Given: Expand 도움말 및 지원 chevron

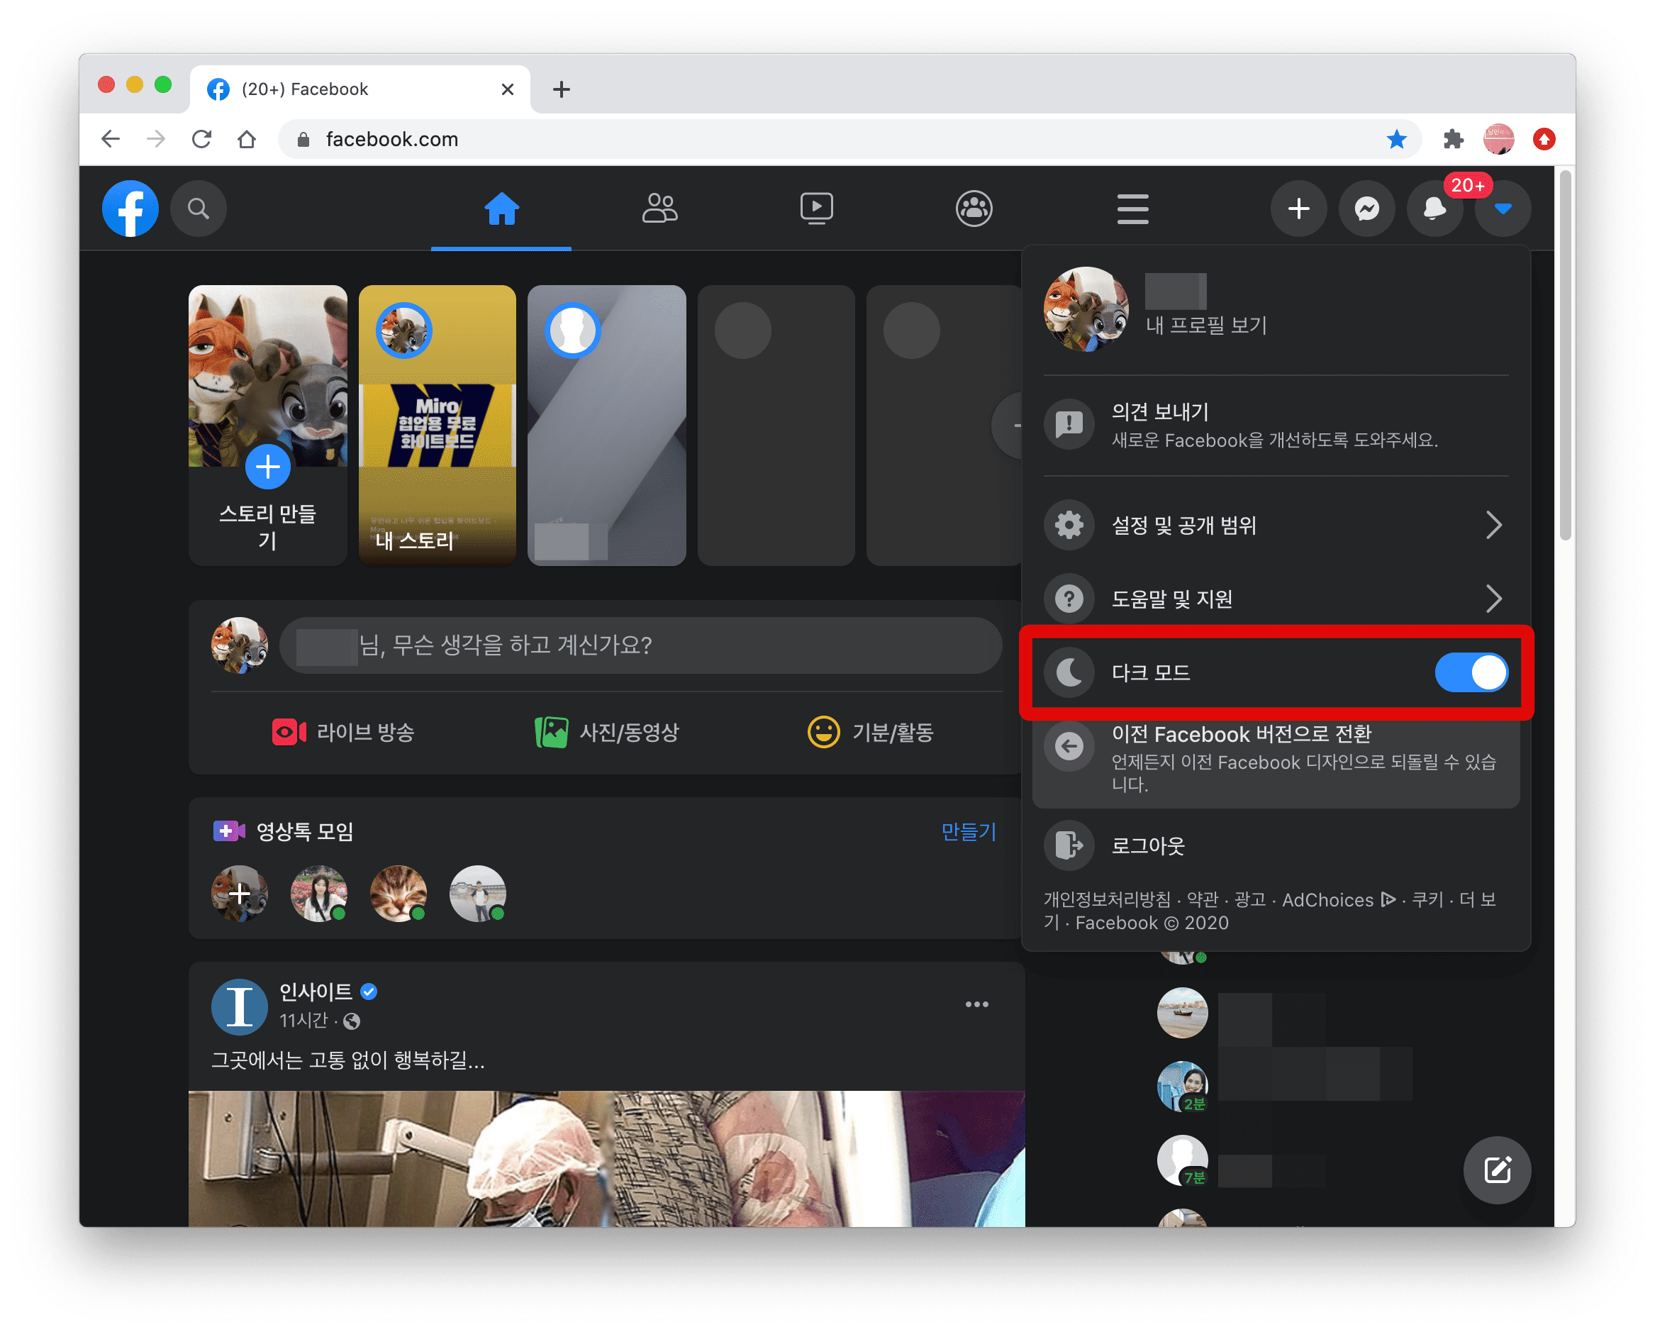Looking at the screenshot, I should (1493, 598).
